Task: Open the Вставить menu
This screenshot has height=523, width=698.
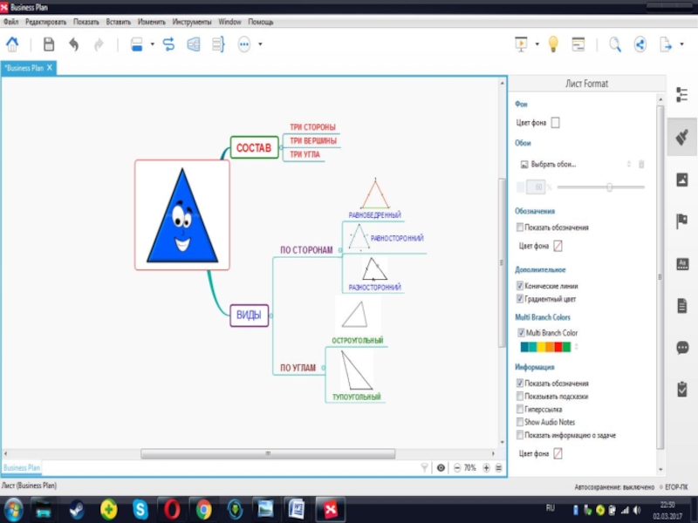Action: pos(119,22)
